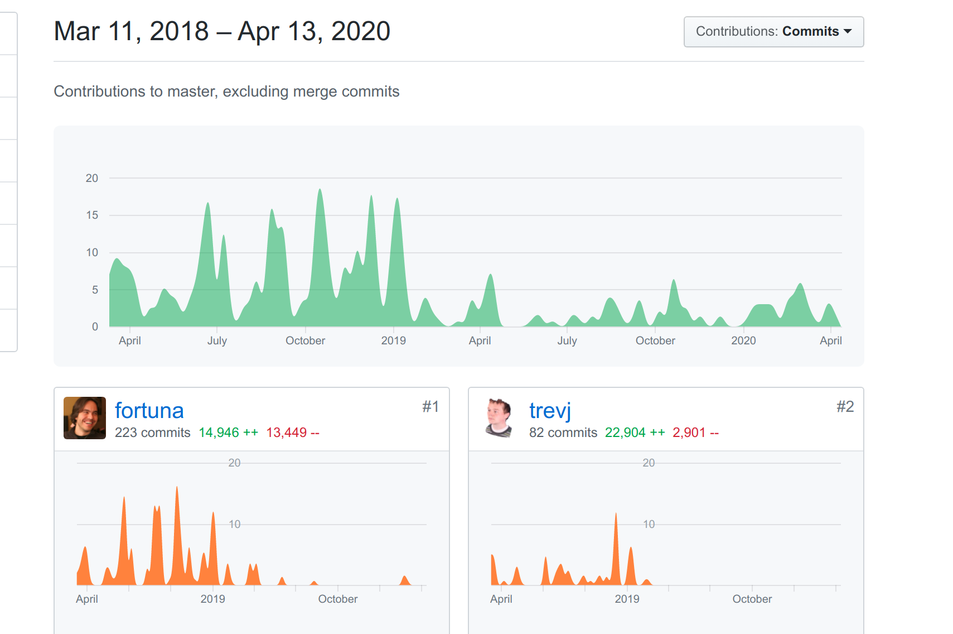Click the date range heading Mar 11, 2018
Image resolution: width=953 pixels, height=634 pixels.
pos(131,31)
